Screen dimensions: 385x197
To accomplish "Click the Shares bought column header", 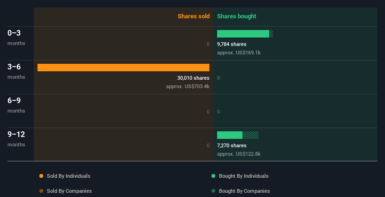I will 236,16.
